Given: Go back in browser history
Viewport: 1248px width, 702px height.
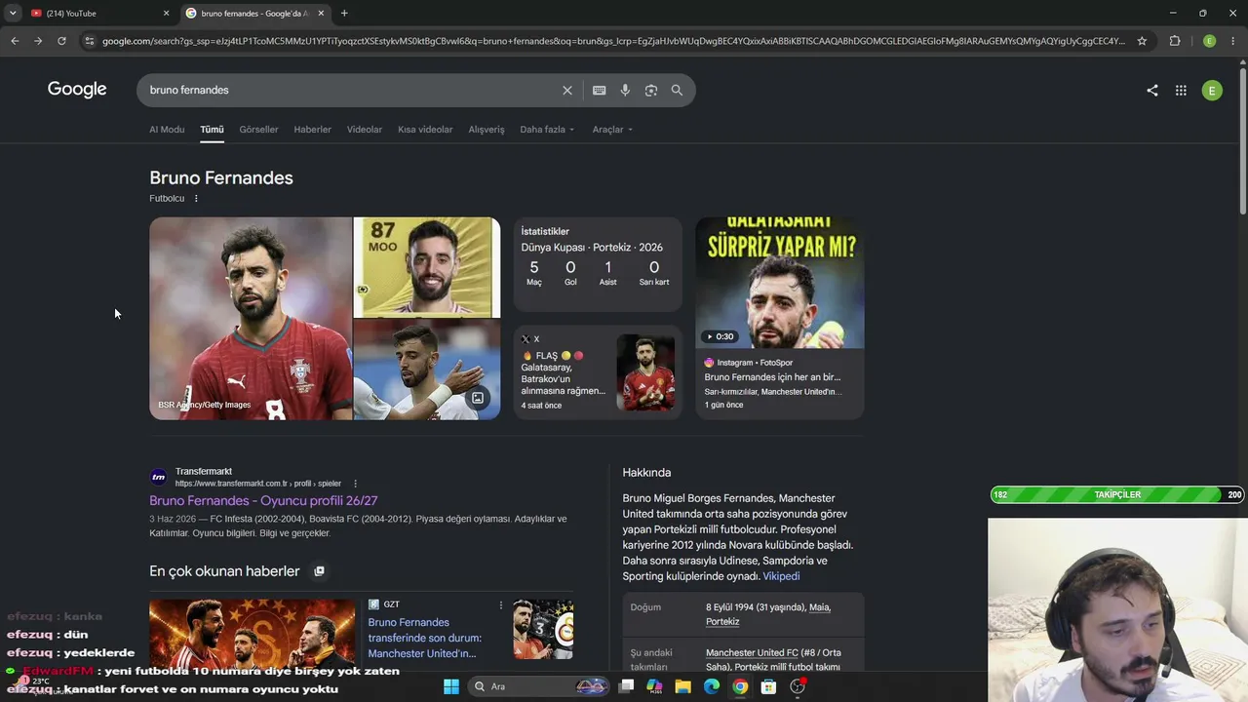Looking at the screenshot, I should pos(15,41).
